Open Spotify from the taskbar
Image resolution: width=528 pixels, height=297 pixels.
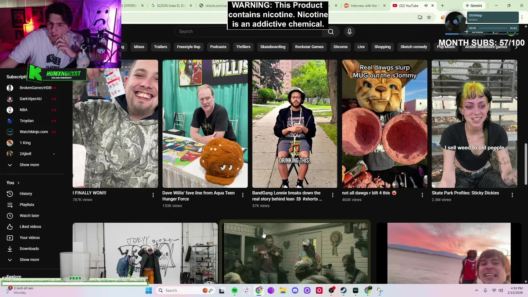[234, 290]
